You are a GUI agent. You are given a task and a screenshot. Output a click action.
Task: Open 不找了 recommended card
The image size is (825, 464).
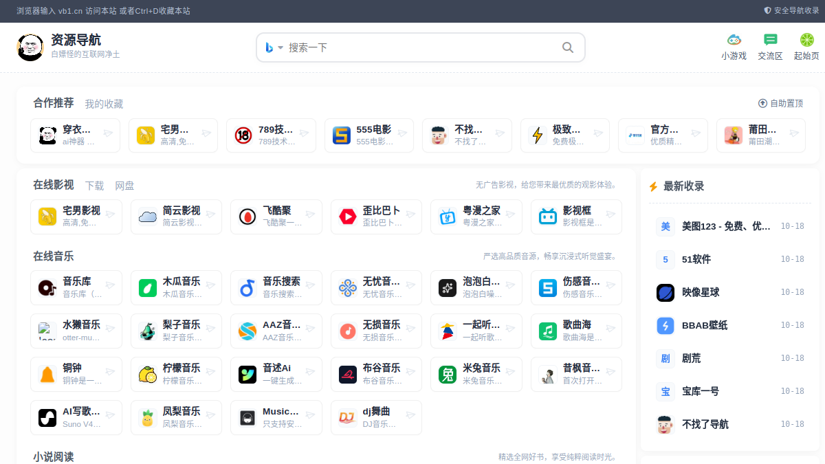[x=467, y=135]
